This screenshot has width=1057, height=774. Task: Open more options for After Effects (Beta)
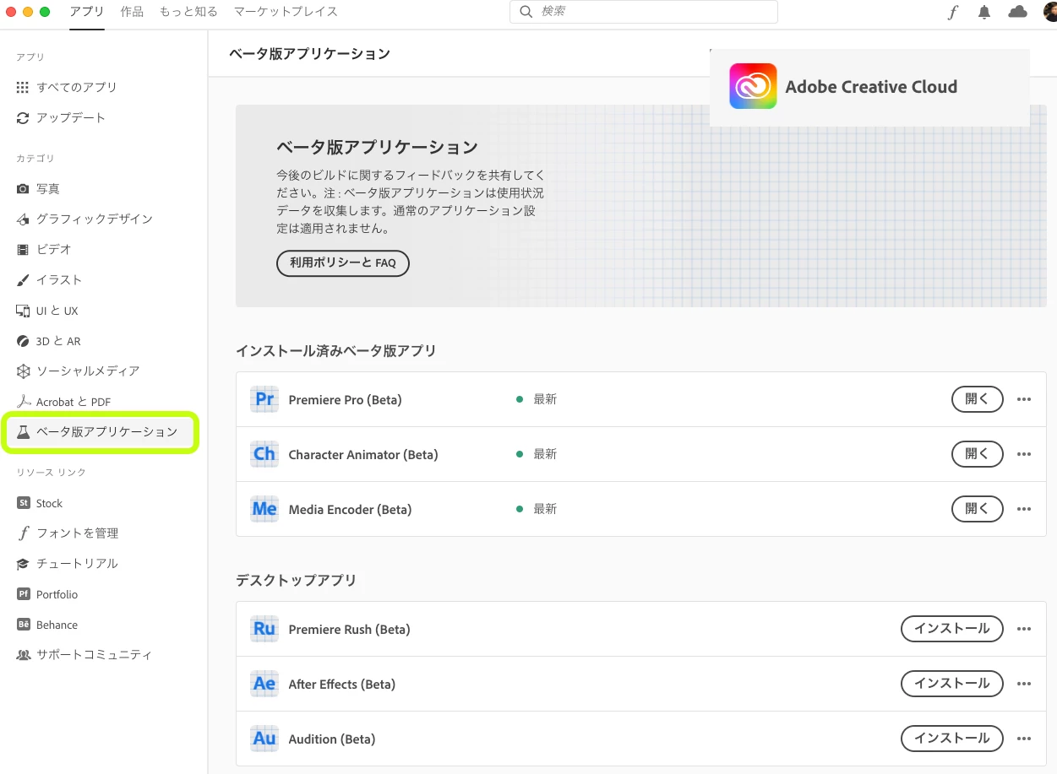tap(1024, 684)
